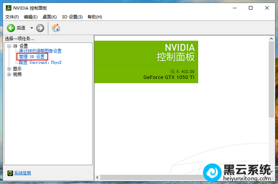The width and height of the screenshot is (278, 184).
Task: Click the vertical scrollbar up arrow
Action: (x=271, y=39)
